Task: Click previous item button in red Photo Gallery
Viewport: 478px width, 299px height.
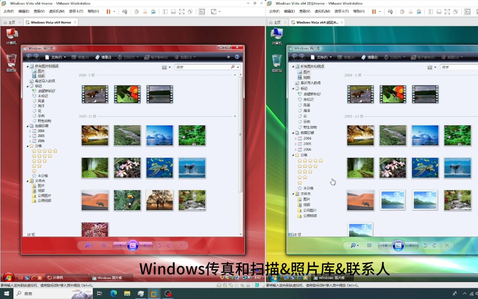Action: point(119,245)
